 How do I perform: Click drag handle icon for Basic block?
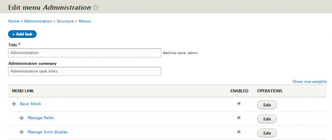pos(14,104)
